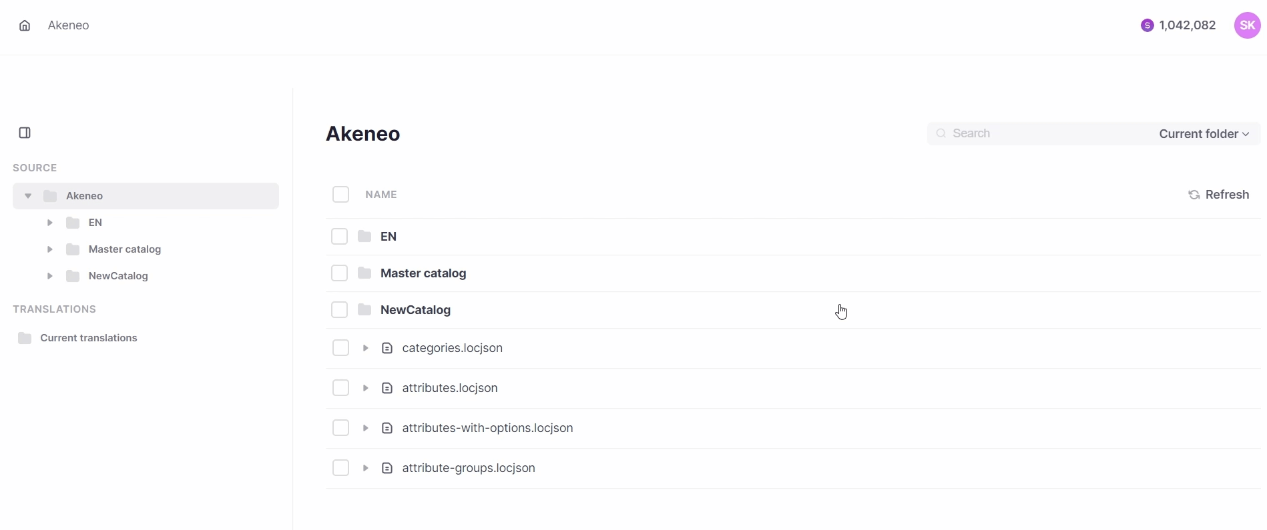Expand categories.locjson row arrow
The height and width of the screenshot is (530, 1267).
(x=366, y=348)
